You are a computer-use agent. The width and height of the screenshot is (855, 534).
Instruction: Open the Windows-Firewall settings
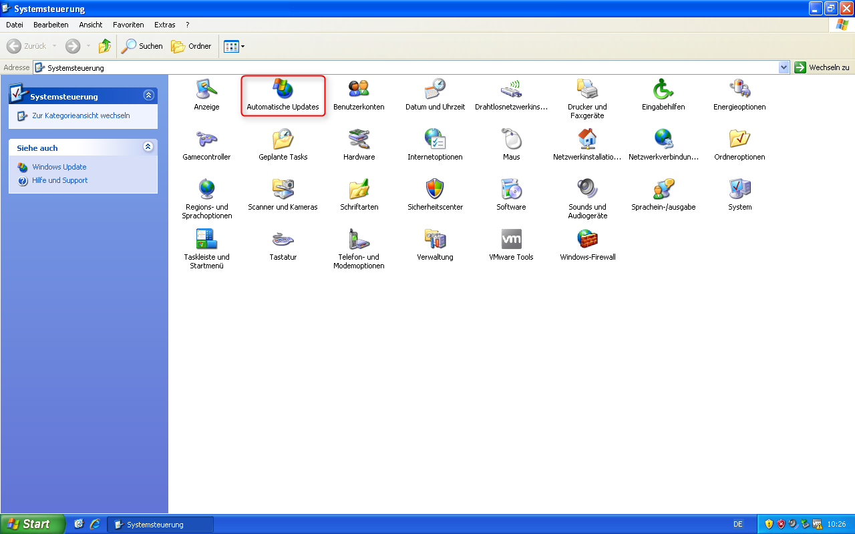click(587, 239)
